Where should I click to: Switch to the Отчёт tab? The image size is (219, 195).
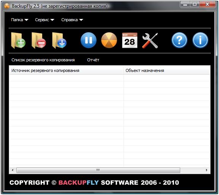coord(93,60)
